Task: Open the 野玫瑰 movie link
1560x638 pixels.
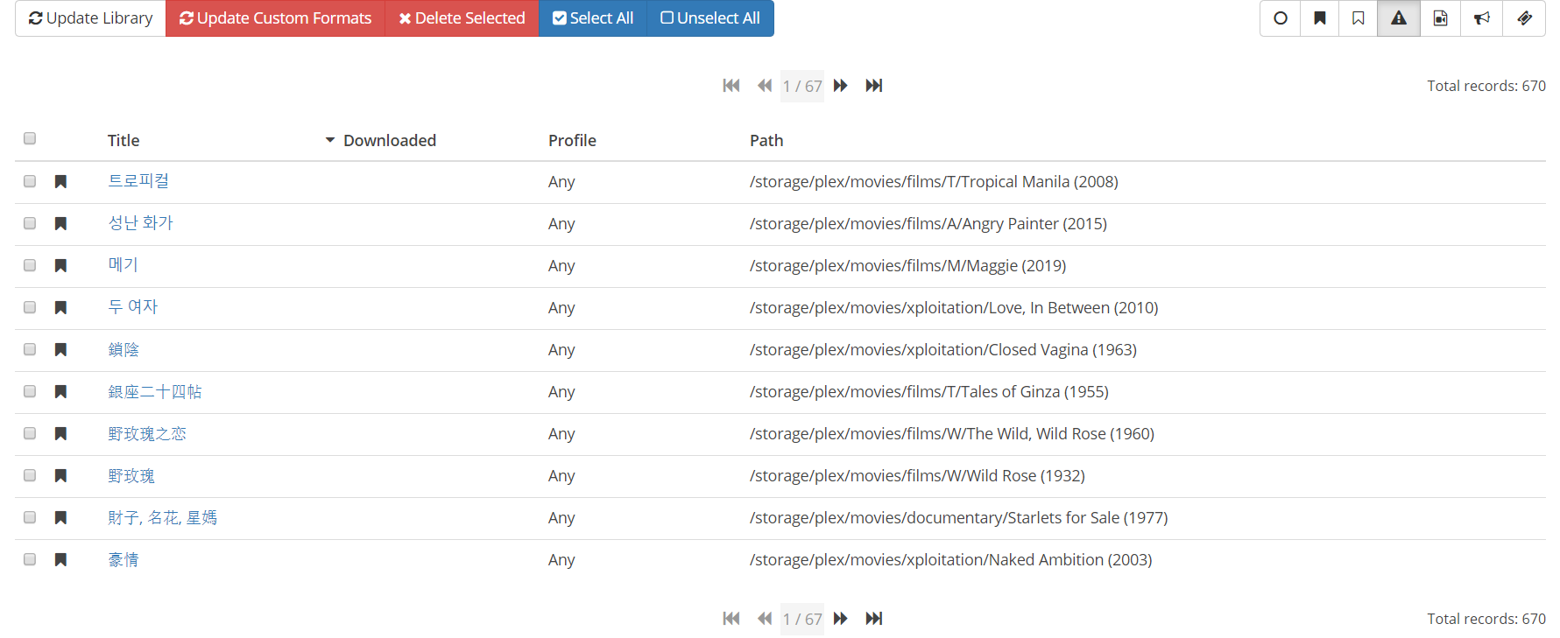Action: pos(131,476)
